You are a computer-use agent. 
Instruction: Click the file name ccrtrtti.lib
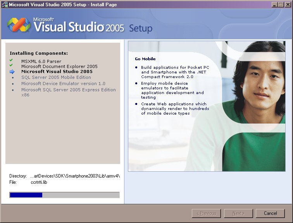pos(39,182)
